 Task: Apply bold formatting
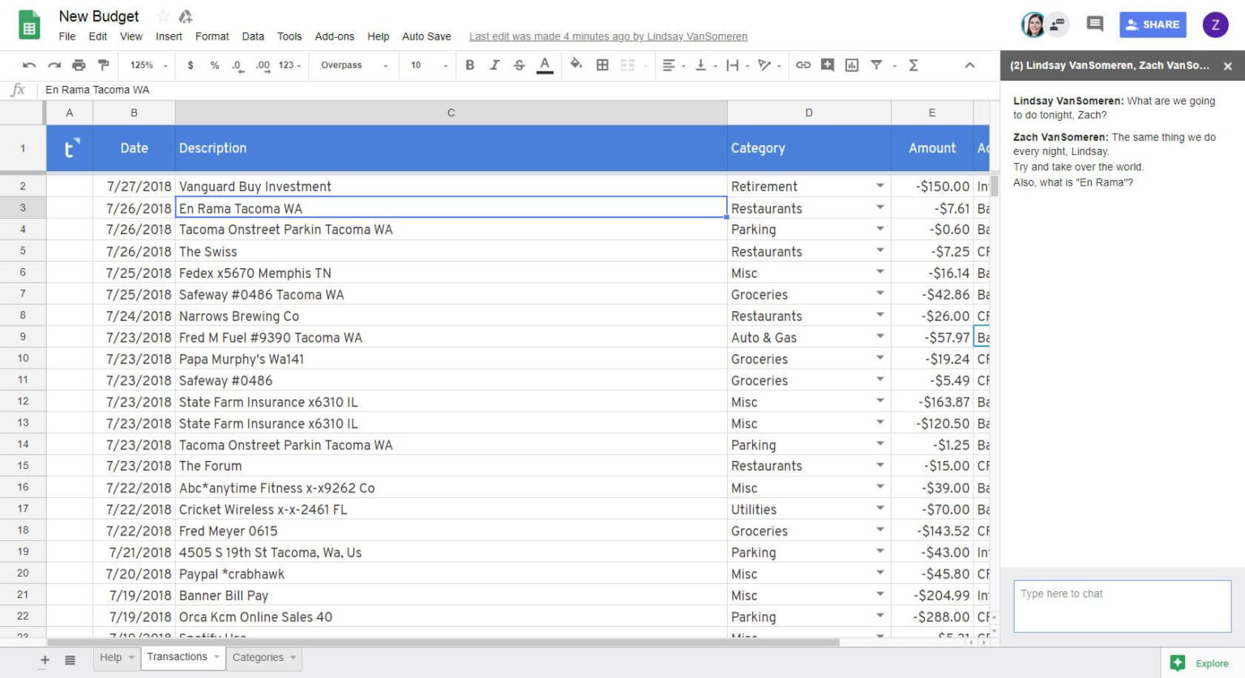pos(470,65)
